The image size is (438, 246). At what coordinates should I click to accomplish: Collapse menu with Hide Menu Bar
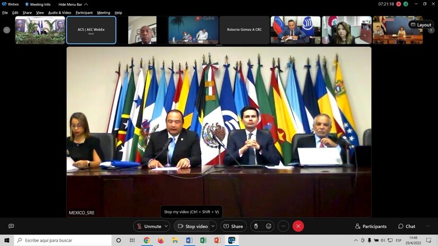pos(73,4)
